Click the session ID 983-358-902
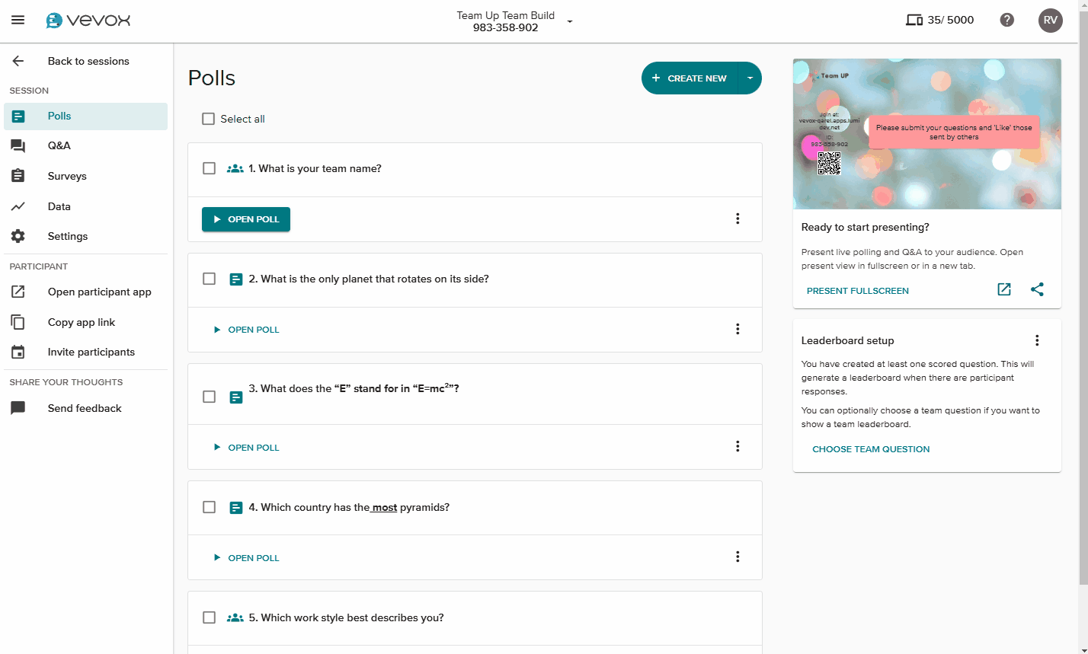 [x=505, y=27]
